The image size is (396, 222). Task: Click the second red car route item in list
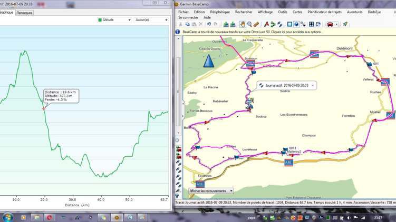tap(178, 156)
